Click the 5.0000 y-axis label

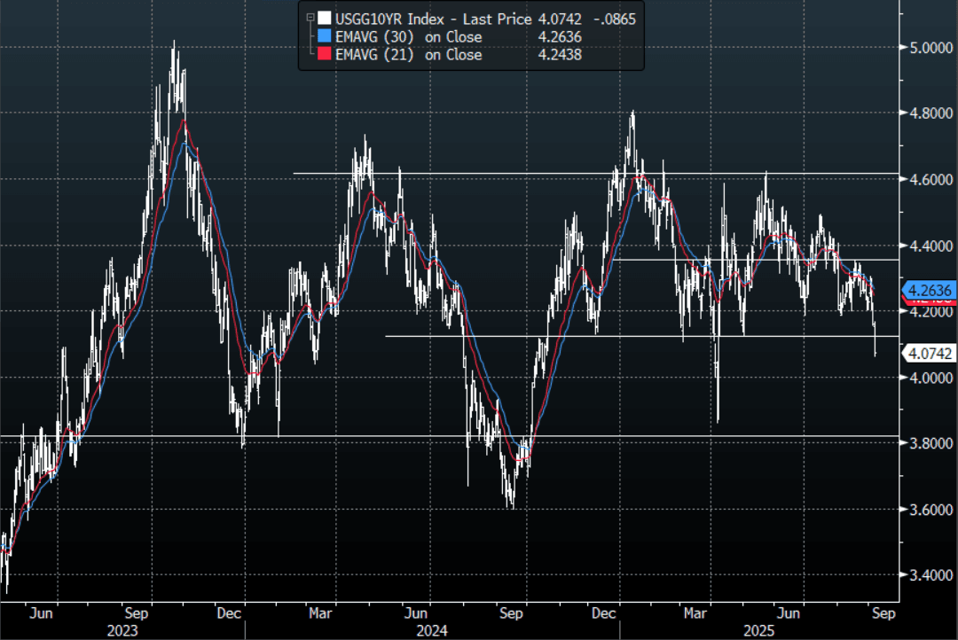coord(927,48)
